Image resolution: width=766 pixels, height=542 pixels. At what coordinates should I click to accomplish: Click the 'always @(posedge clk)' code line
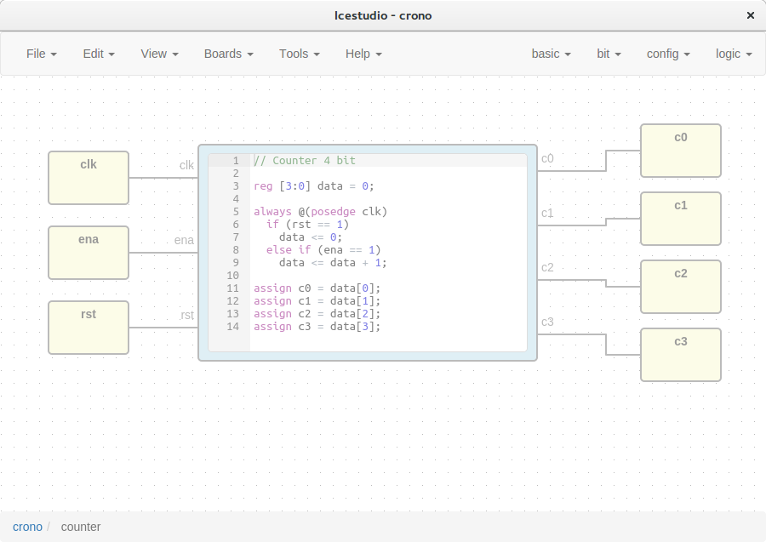coord(321,211)
